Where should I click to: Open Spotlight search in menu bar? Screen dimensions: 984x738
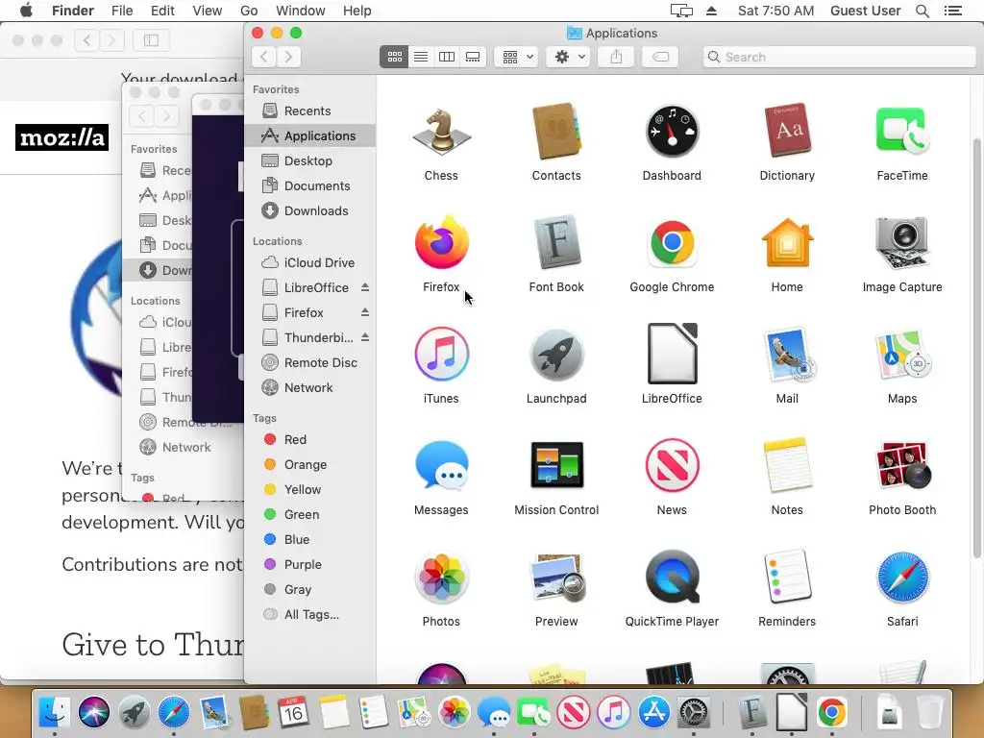[922, 11]
